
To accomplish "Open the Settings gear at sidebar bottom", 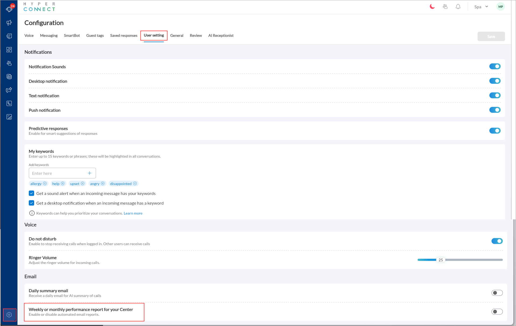I will 9,314.
